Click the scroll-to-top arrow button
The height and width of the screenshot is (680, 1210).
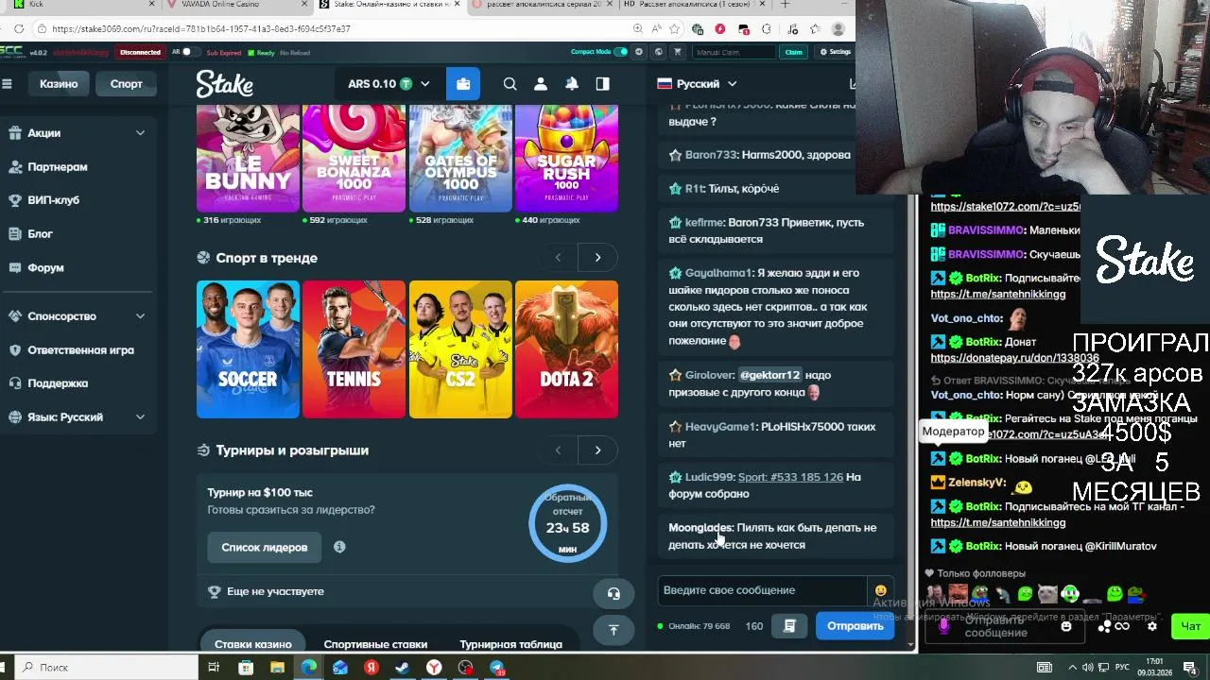point(614,629)
